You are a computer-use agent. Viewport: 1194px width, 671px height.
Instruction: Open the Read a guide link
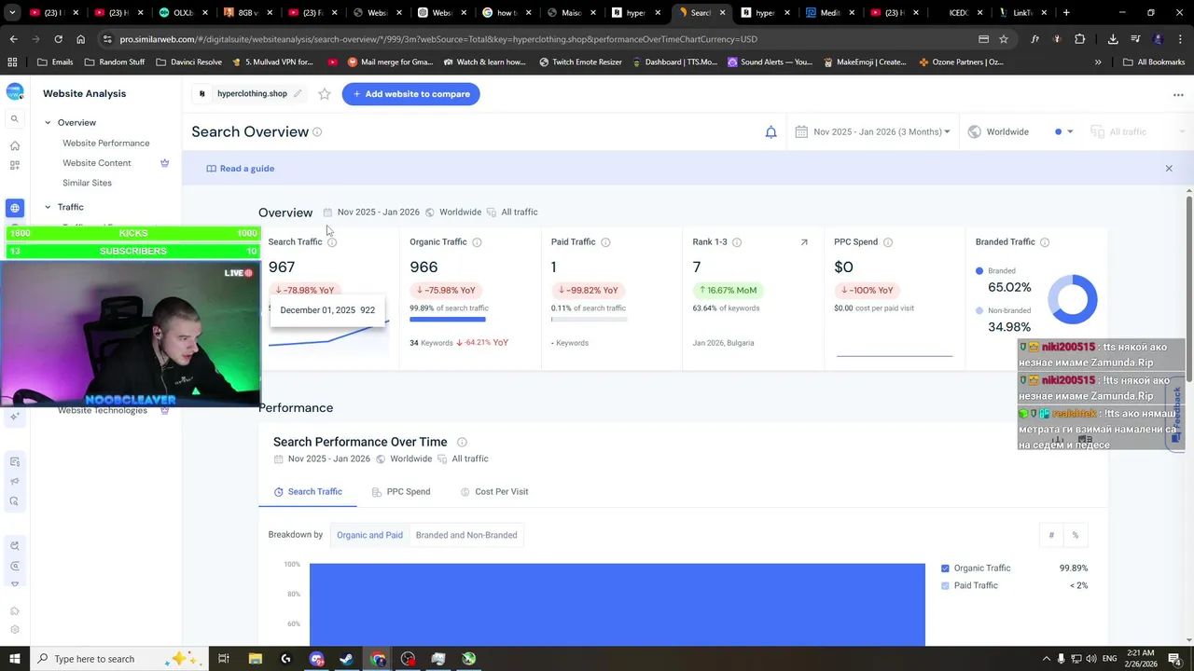pos(241,169)
